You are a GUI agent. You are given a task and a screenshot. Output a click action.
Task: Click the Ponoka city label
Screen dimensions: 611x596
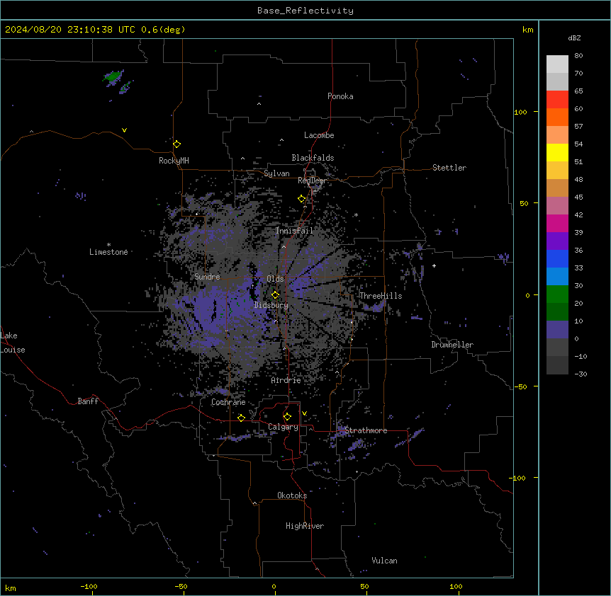coord(340,96)
